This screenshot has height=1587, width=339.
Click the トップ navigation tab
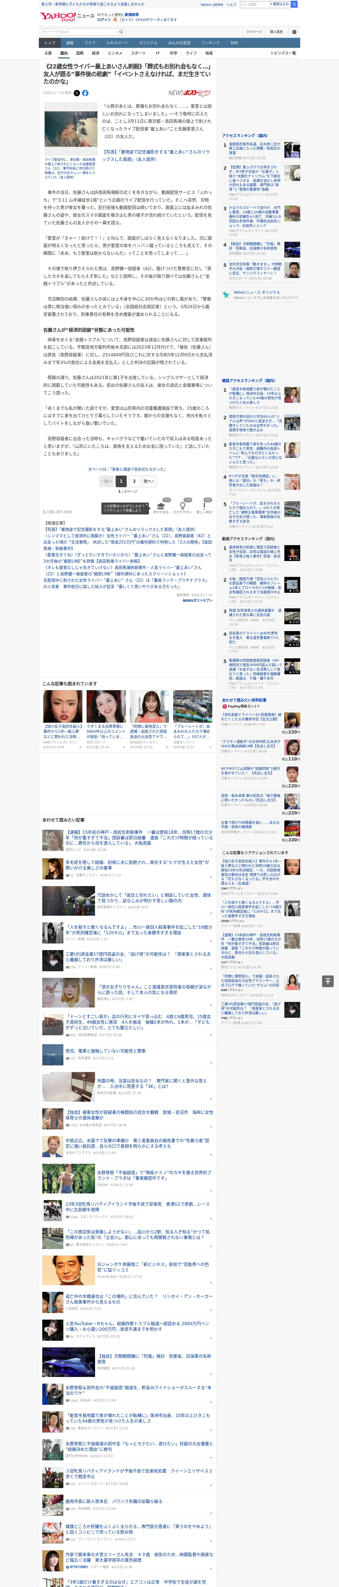pyautogui.click(x=50, y=43)
